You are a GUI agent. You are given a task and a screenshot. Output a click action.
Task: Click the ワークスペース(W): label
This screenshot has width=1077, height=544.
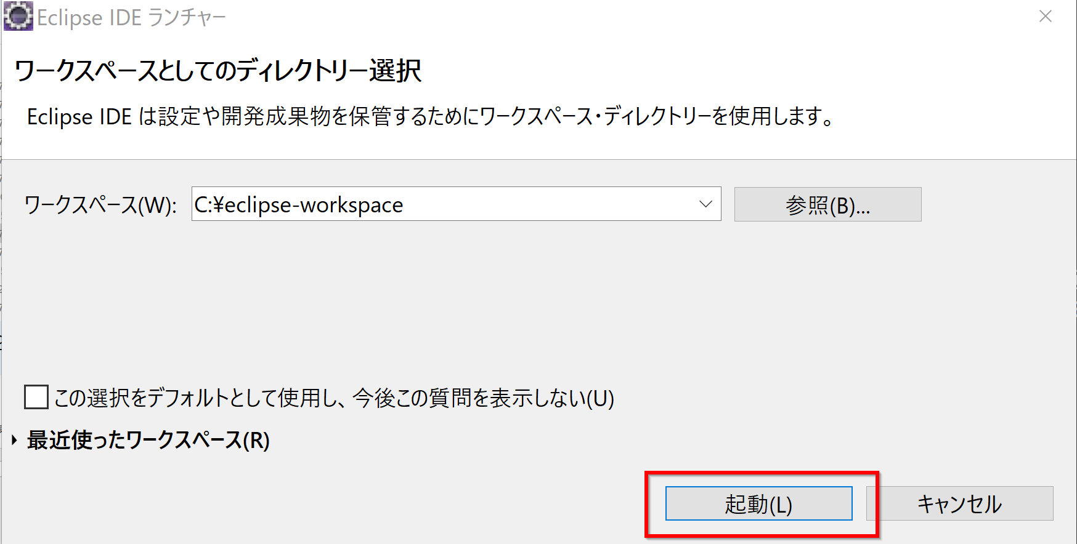click(x=100, y=205)
